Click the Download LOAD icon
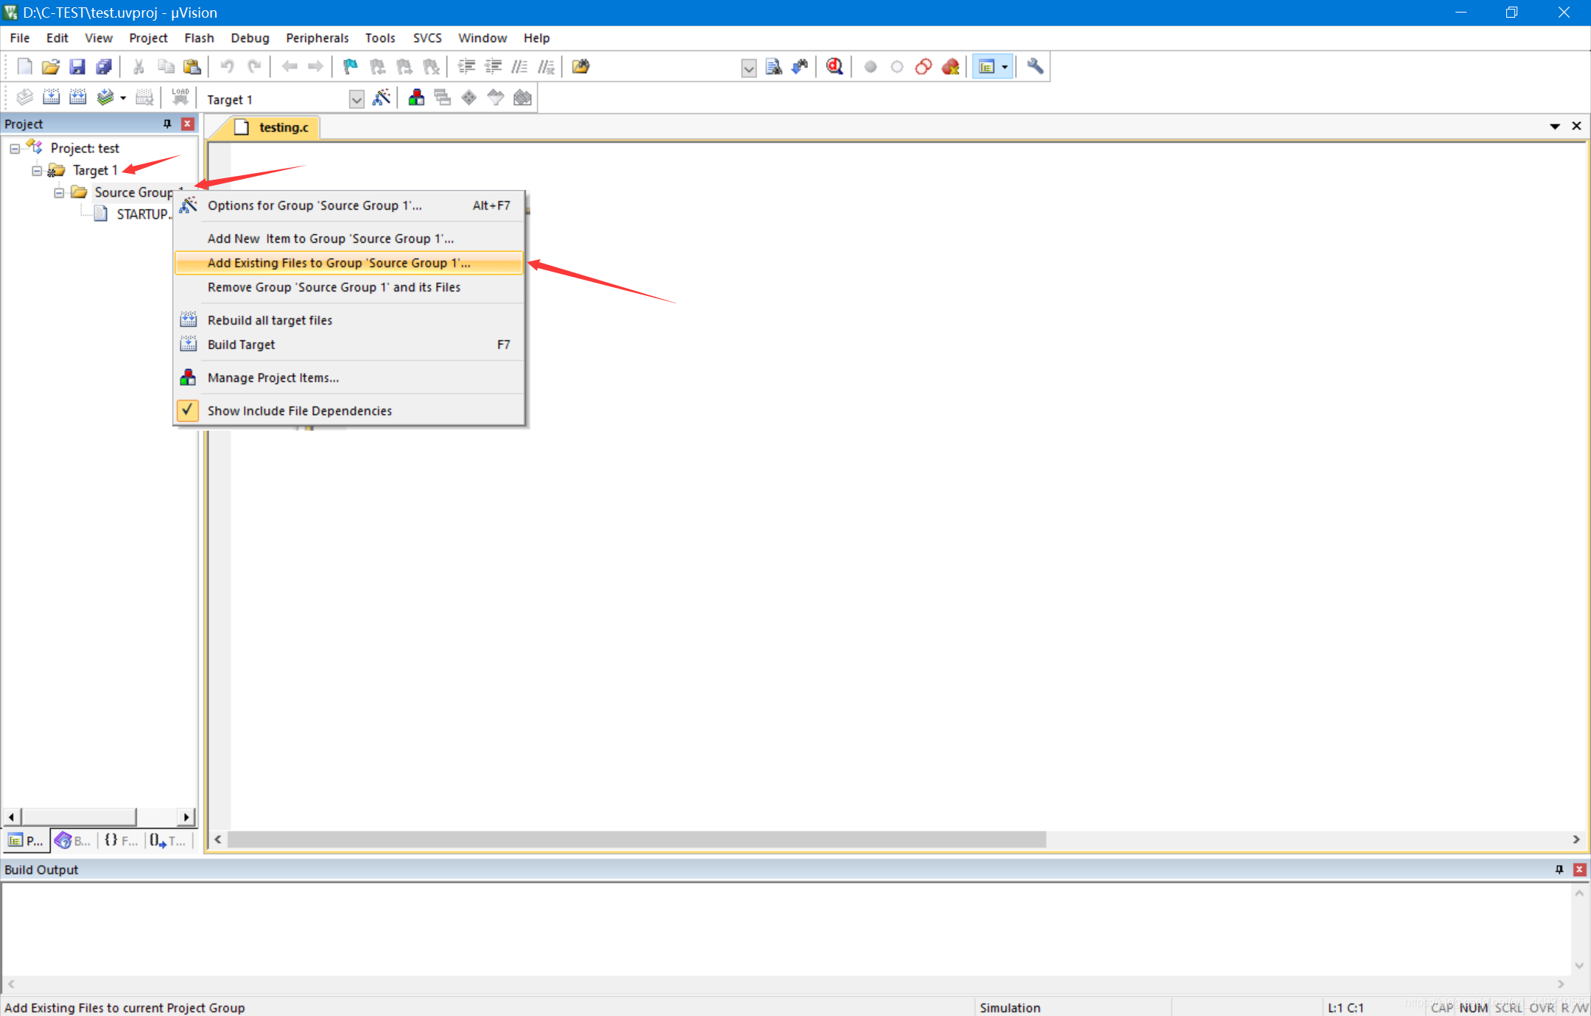 pyautogui.click(x=180, y=98)
